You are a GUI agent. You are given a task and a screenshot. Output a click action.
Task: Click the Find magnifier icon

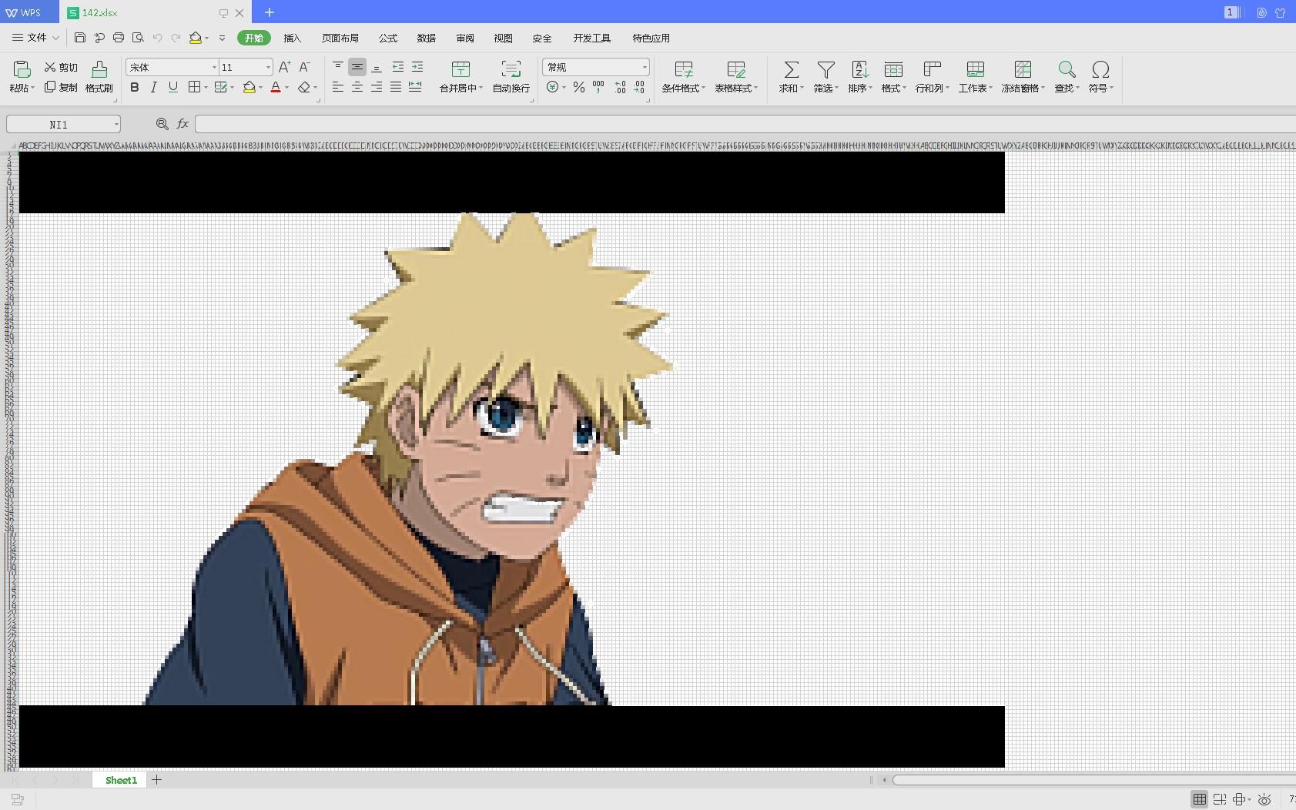[1067, 70]
